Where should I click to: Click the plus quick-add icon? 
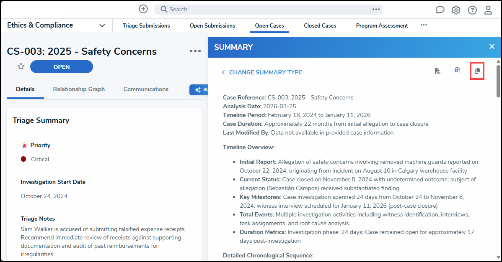click(143, 9)
